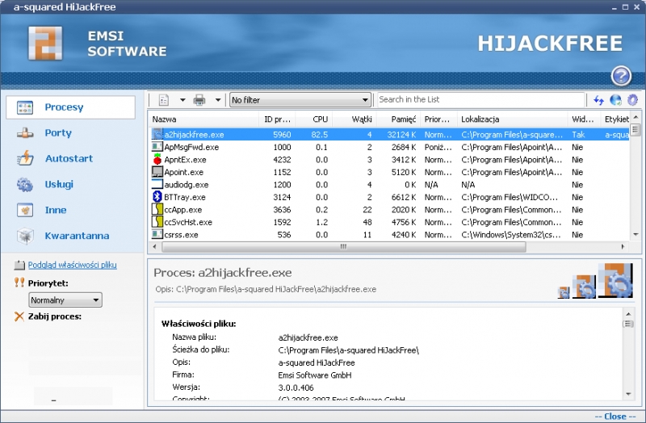Click the small process icon thumbnail
Image resolution: width=646 pixels, height=423 pixels.
pos(563,292)
